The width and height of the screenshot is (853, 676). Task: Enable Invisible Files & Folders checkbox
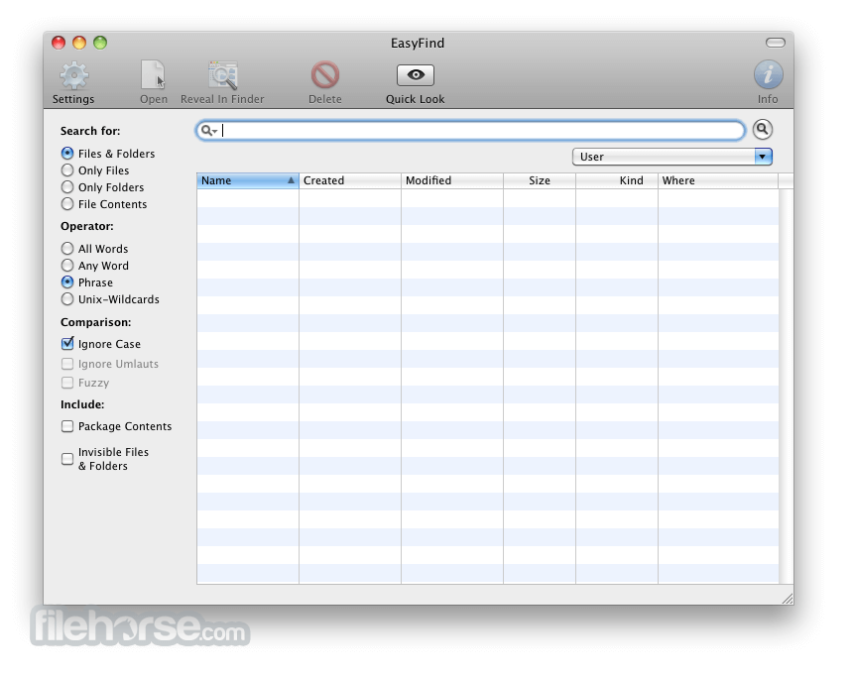click(67, 459)
